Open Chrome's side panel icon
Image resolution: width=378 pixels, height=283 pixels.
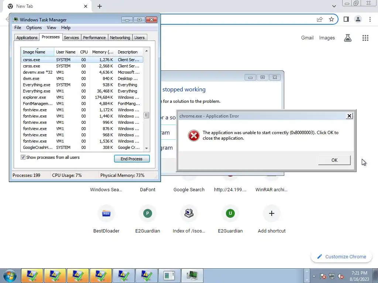click(346, 19)
